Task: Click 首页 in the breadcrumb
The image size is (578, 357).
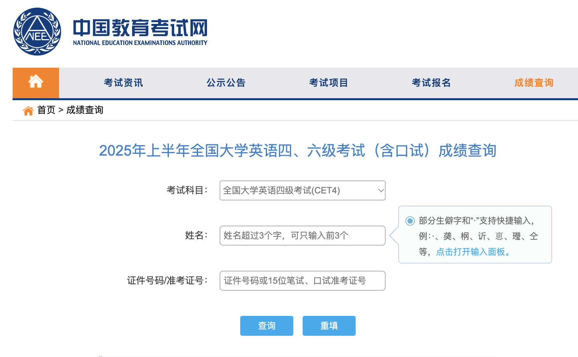Action: (46, 110)
